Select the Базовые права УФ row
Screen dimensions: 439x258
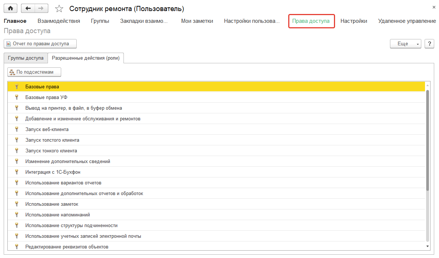pyautogui.click(x=216, y=97)
